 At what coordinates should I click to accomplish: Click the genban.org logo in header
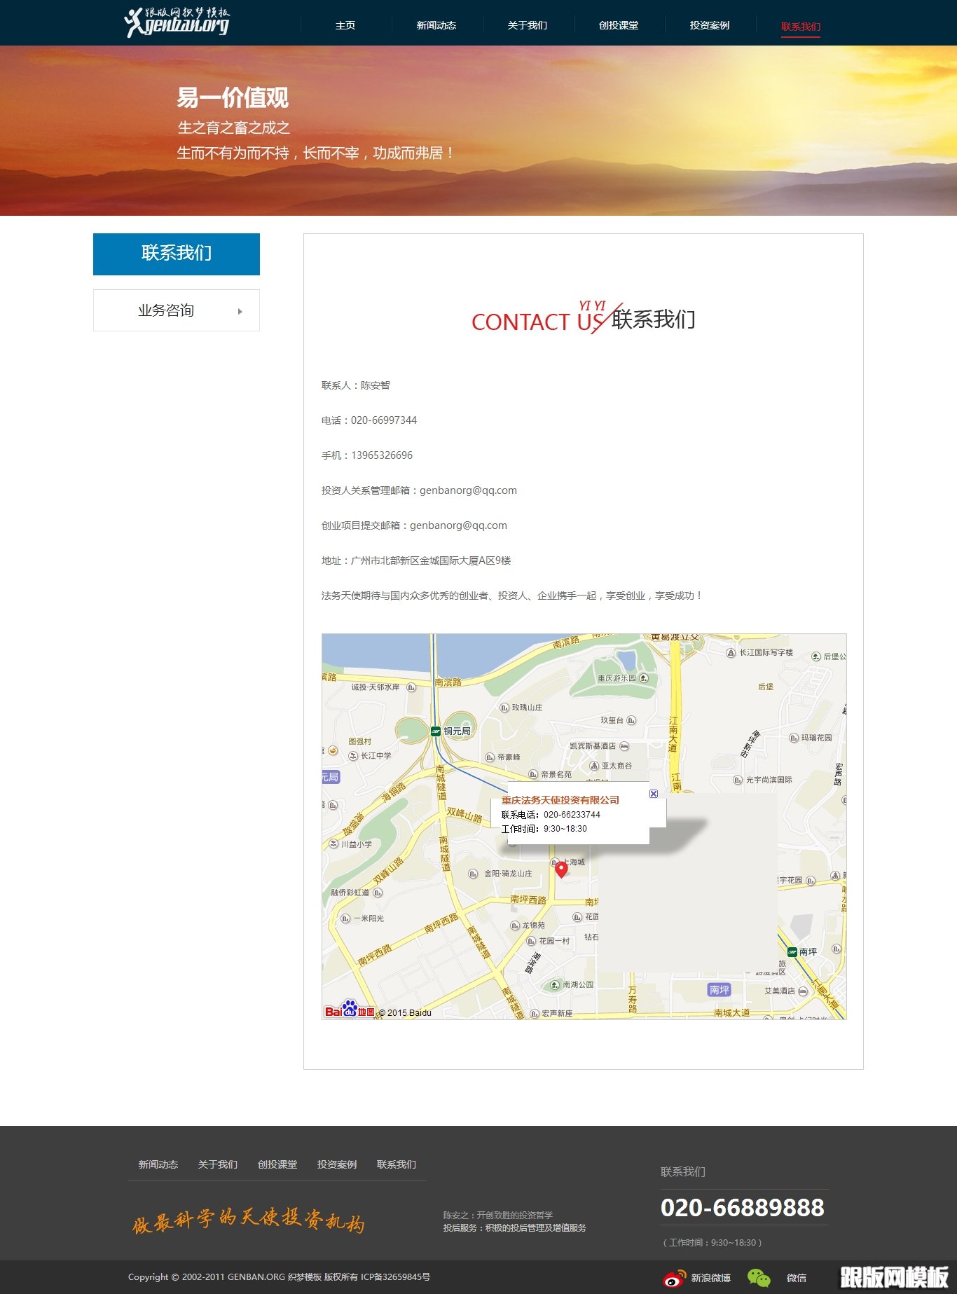pos(177,22)
